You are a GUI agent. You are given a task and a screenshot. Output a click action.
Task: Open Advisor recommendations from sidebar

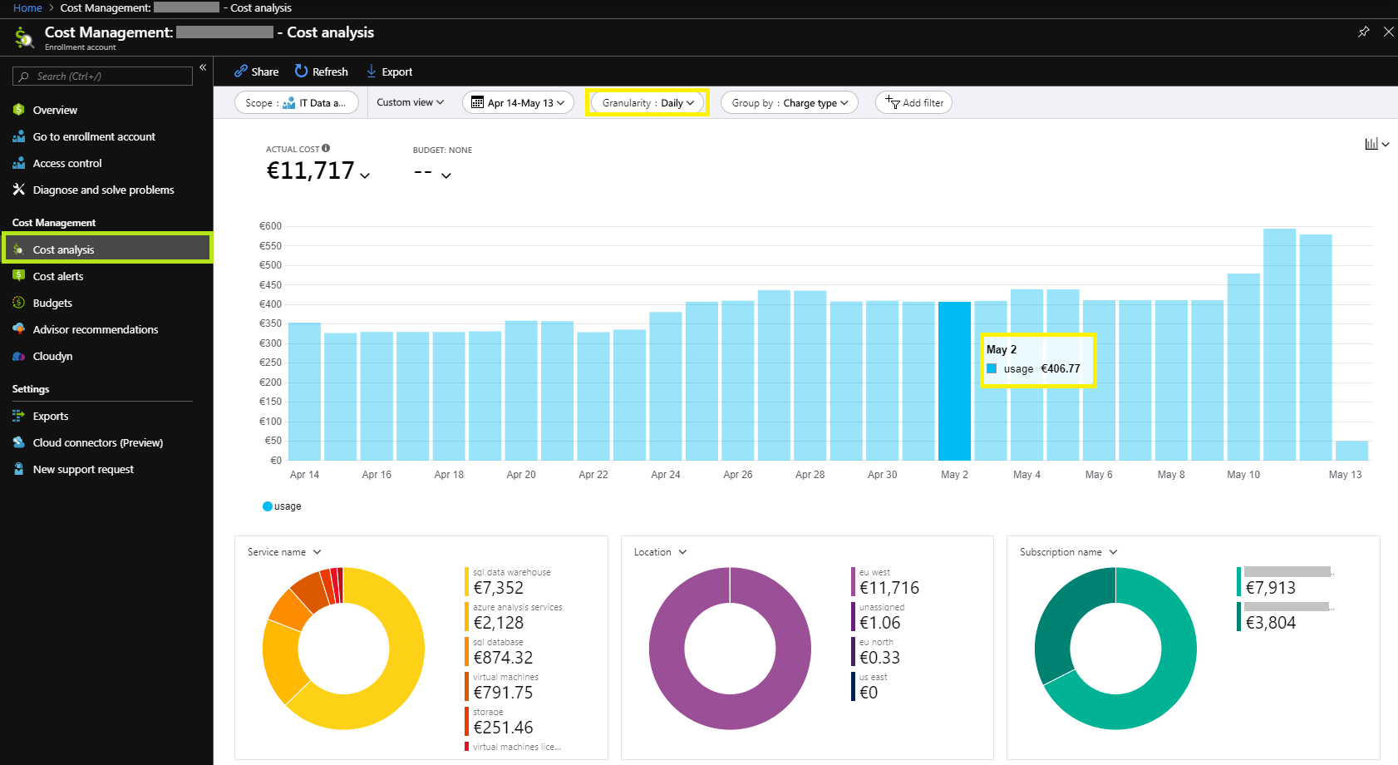tap(96, 329)
